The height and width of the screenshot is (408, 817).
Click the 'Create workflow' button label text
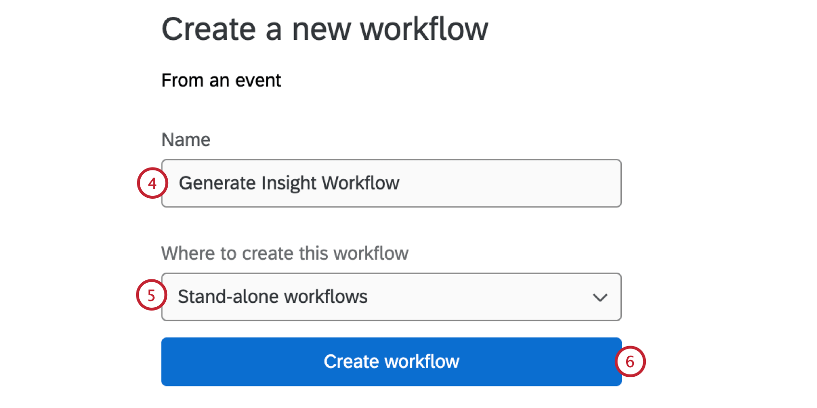click(x=391, y=361)
